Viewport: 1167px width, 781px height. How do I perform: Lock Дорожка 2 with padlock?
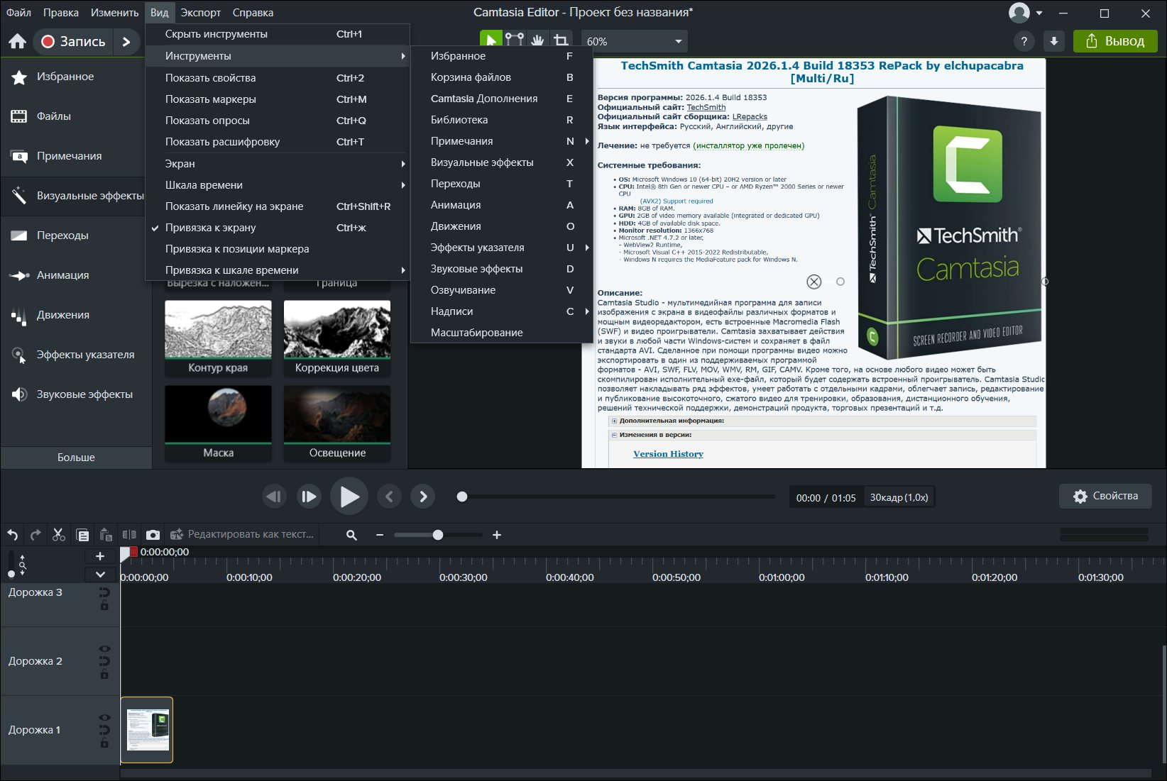click(104, 674)
